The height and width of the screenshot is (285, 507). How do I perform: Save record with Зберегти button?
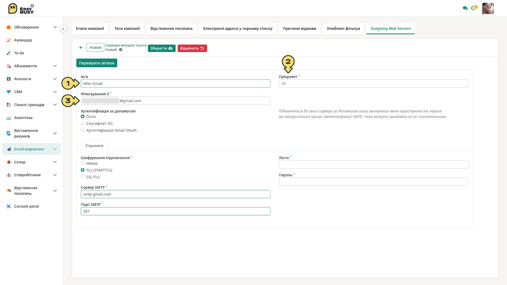click(x=162, y=48)
